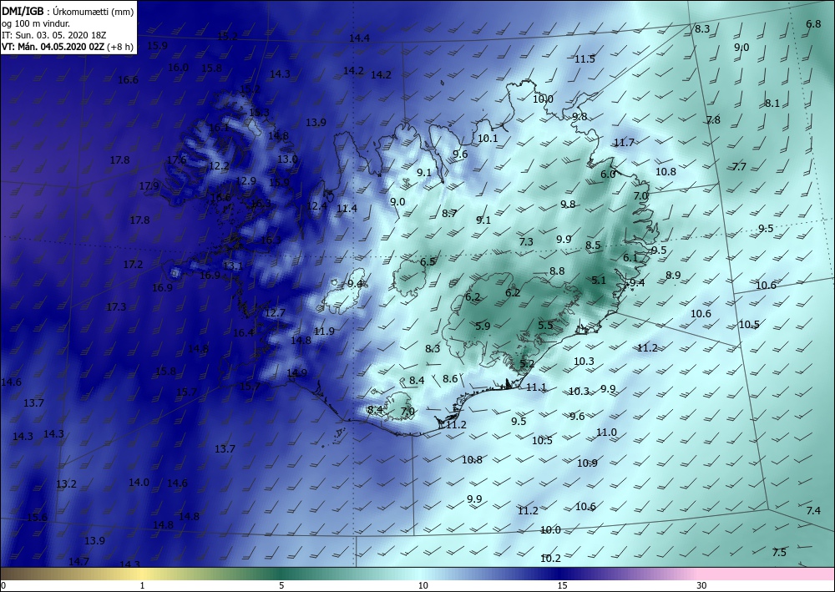Click the map value 13.1
This screenshot has height=592, width=835.
pos(233,266)
